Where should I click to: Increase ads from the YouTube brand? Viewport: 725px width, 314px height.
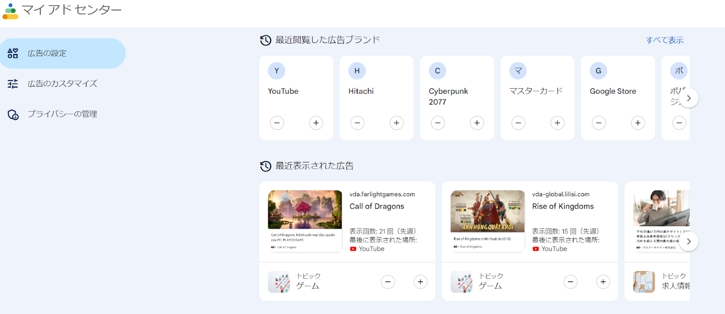(316, 123)
